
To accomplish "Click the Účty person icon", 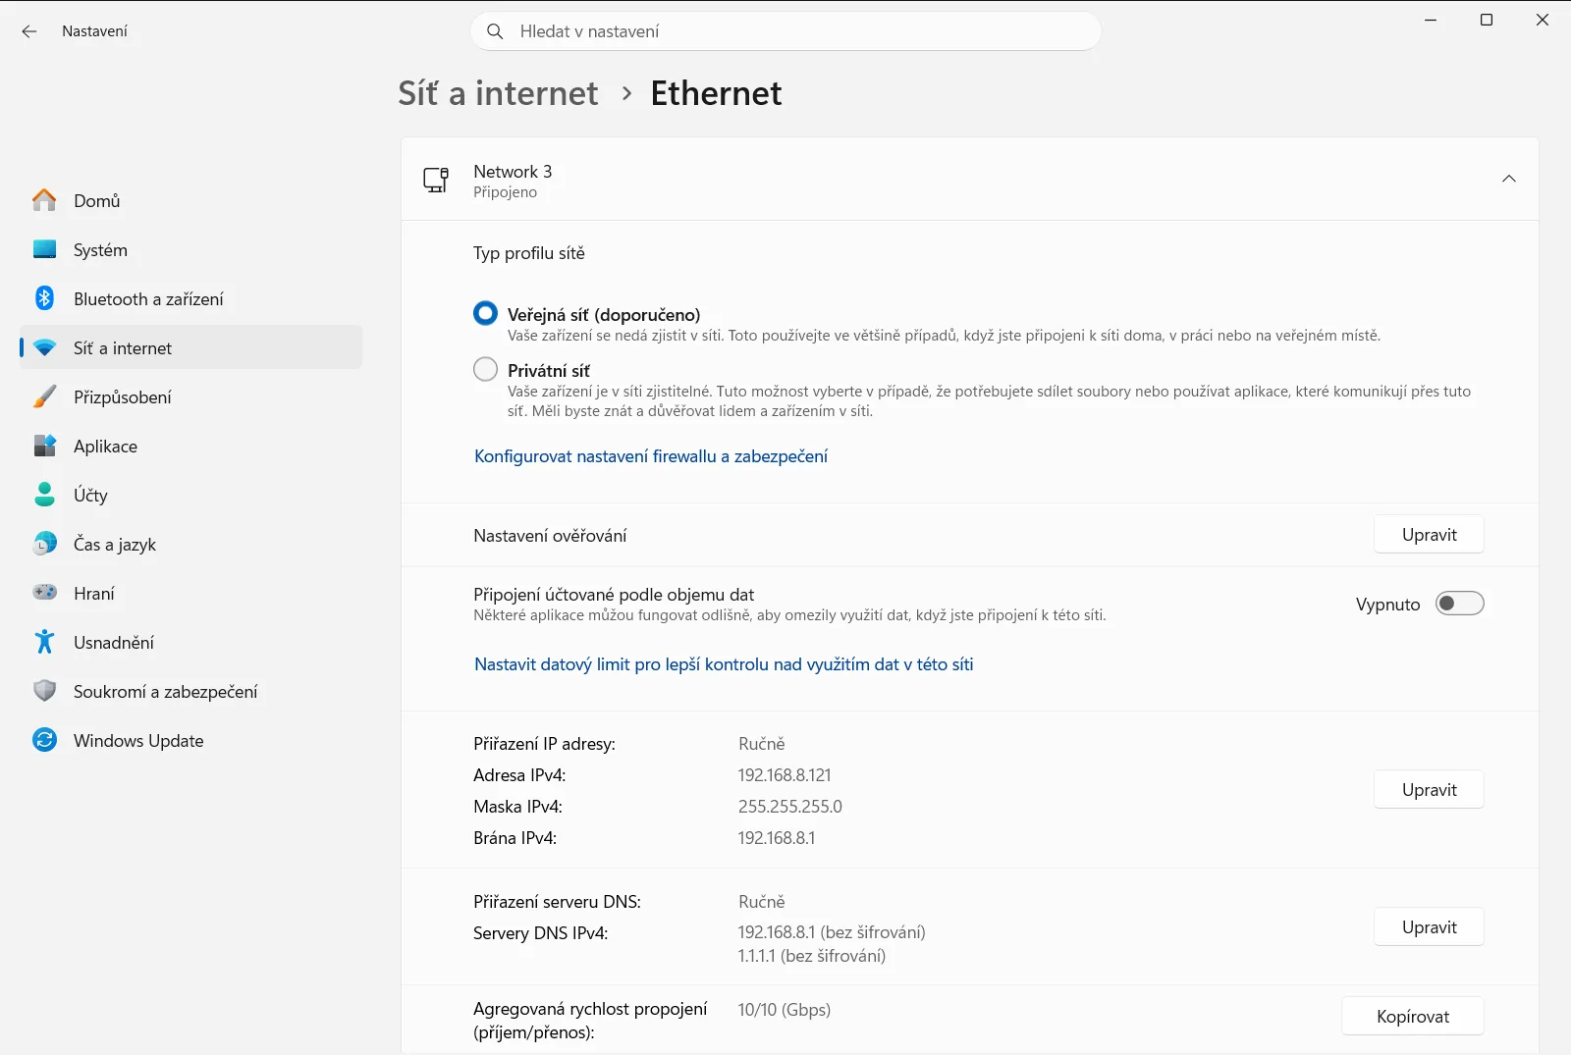I will pos(44,495).
